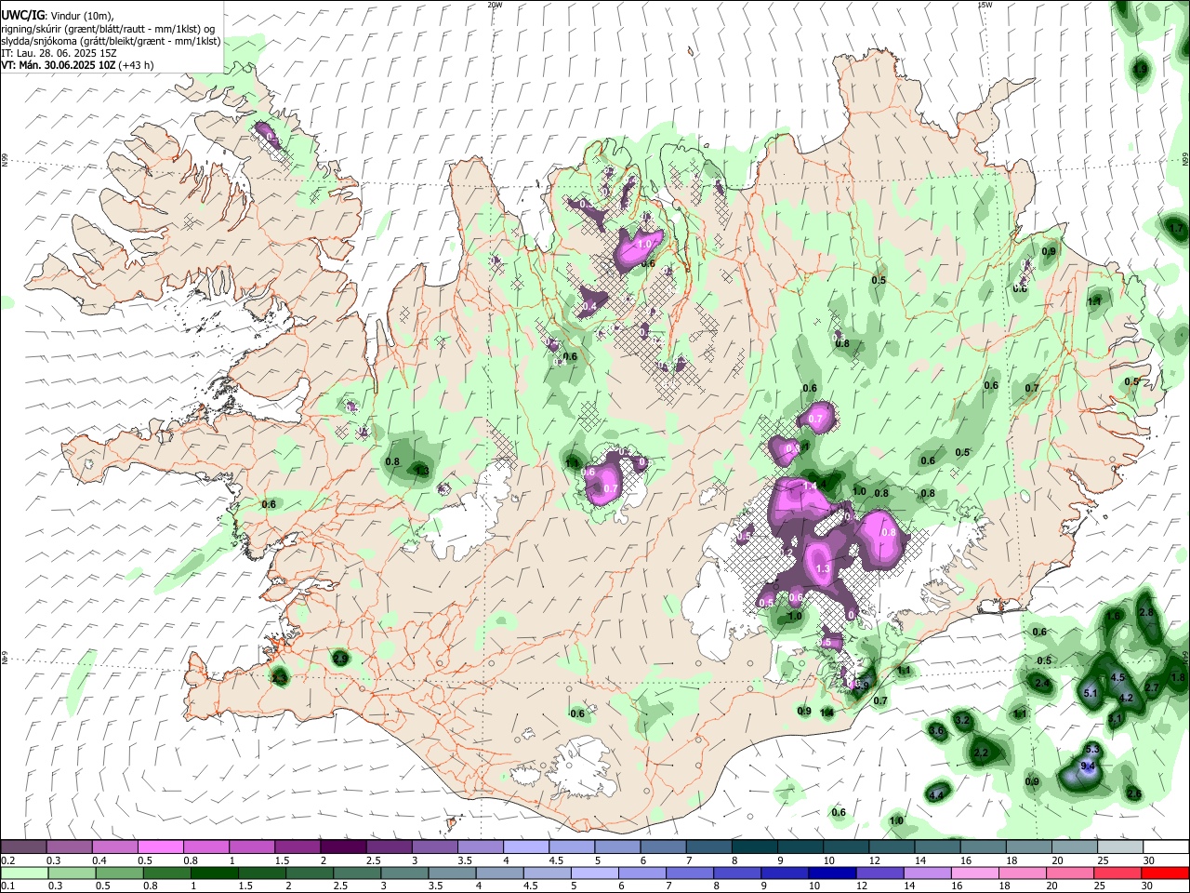Click the 5.1 precipitation value offshore southeast

pyautogui.click(x=1091, y=693)
